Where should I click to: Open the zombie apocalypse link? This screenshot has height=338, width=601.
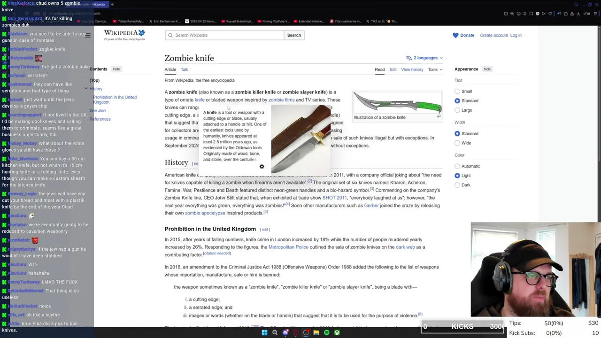(x=205, y=213)
